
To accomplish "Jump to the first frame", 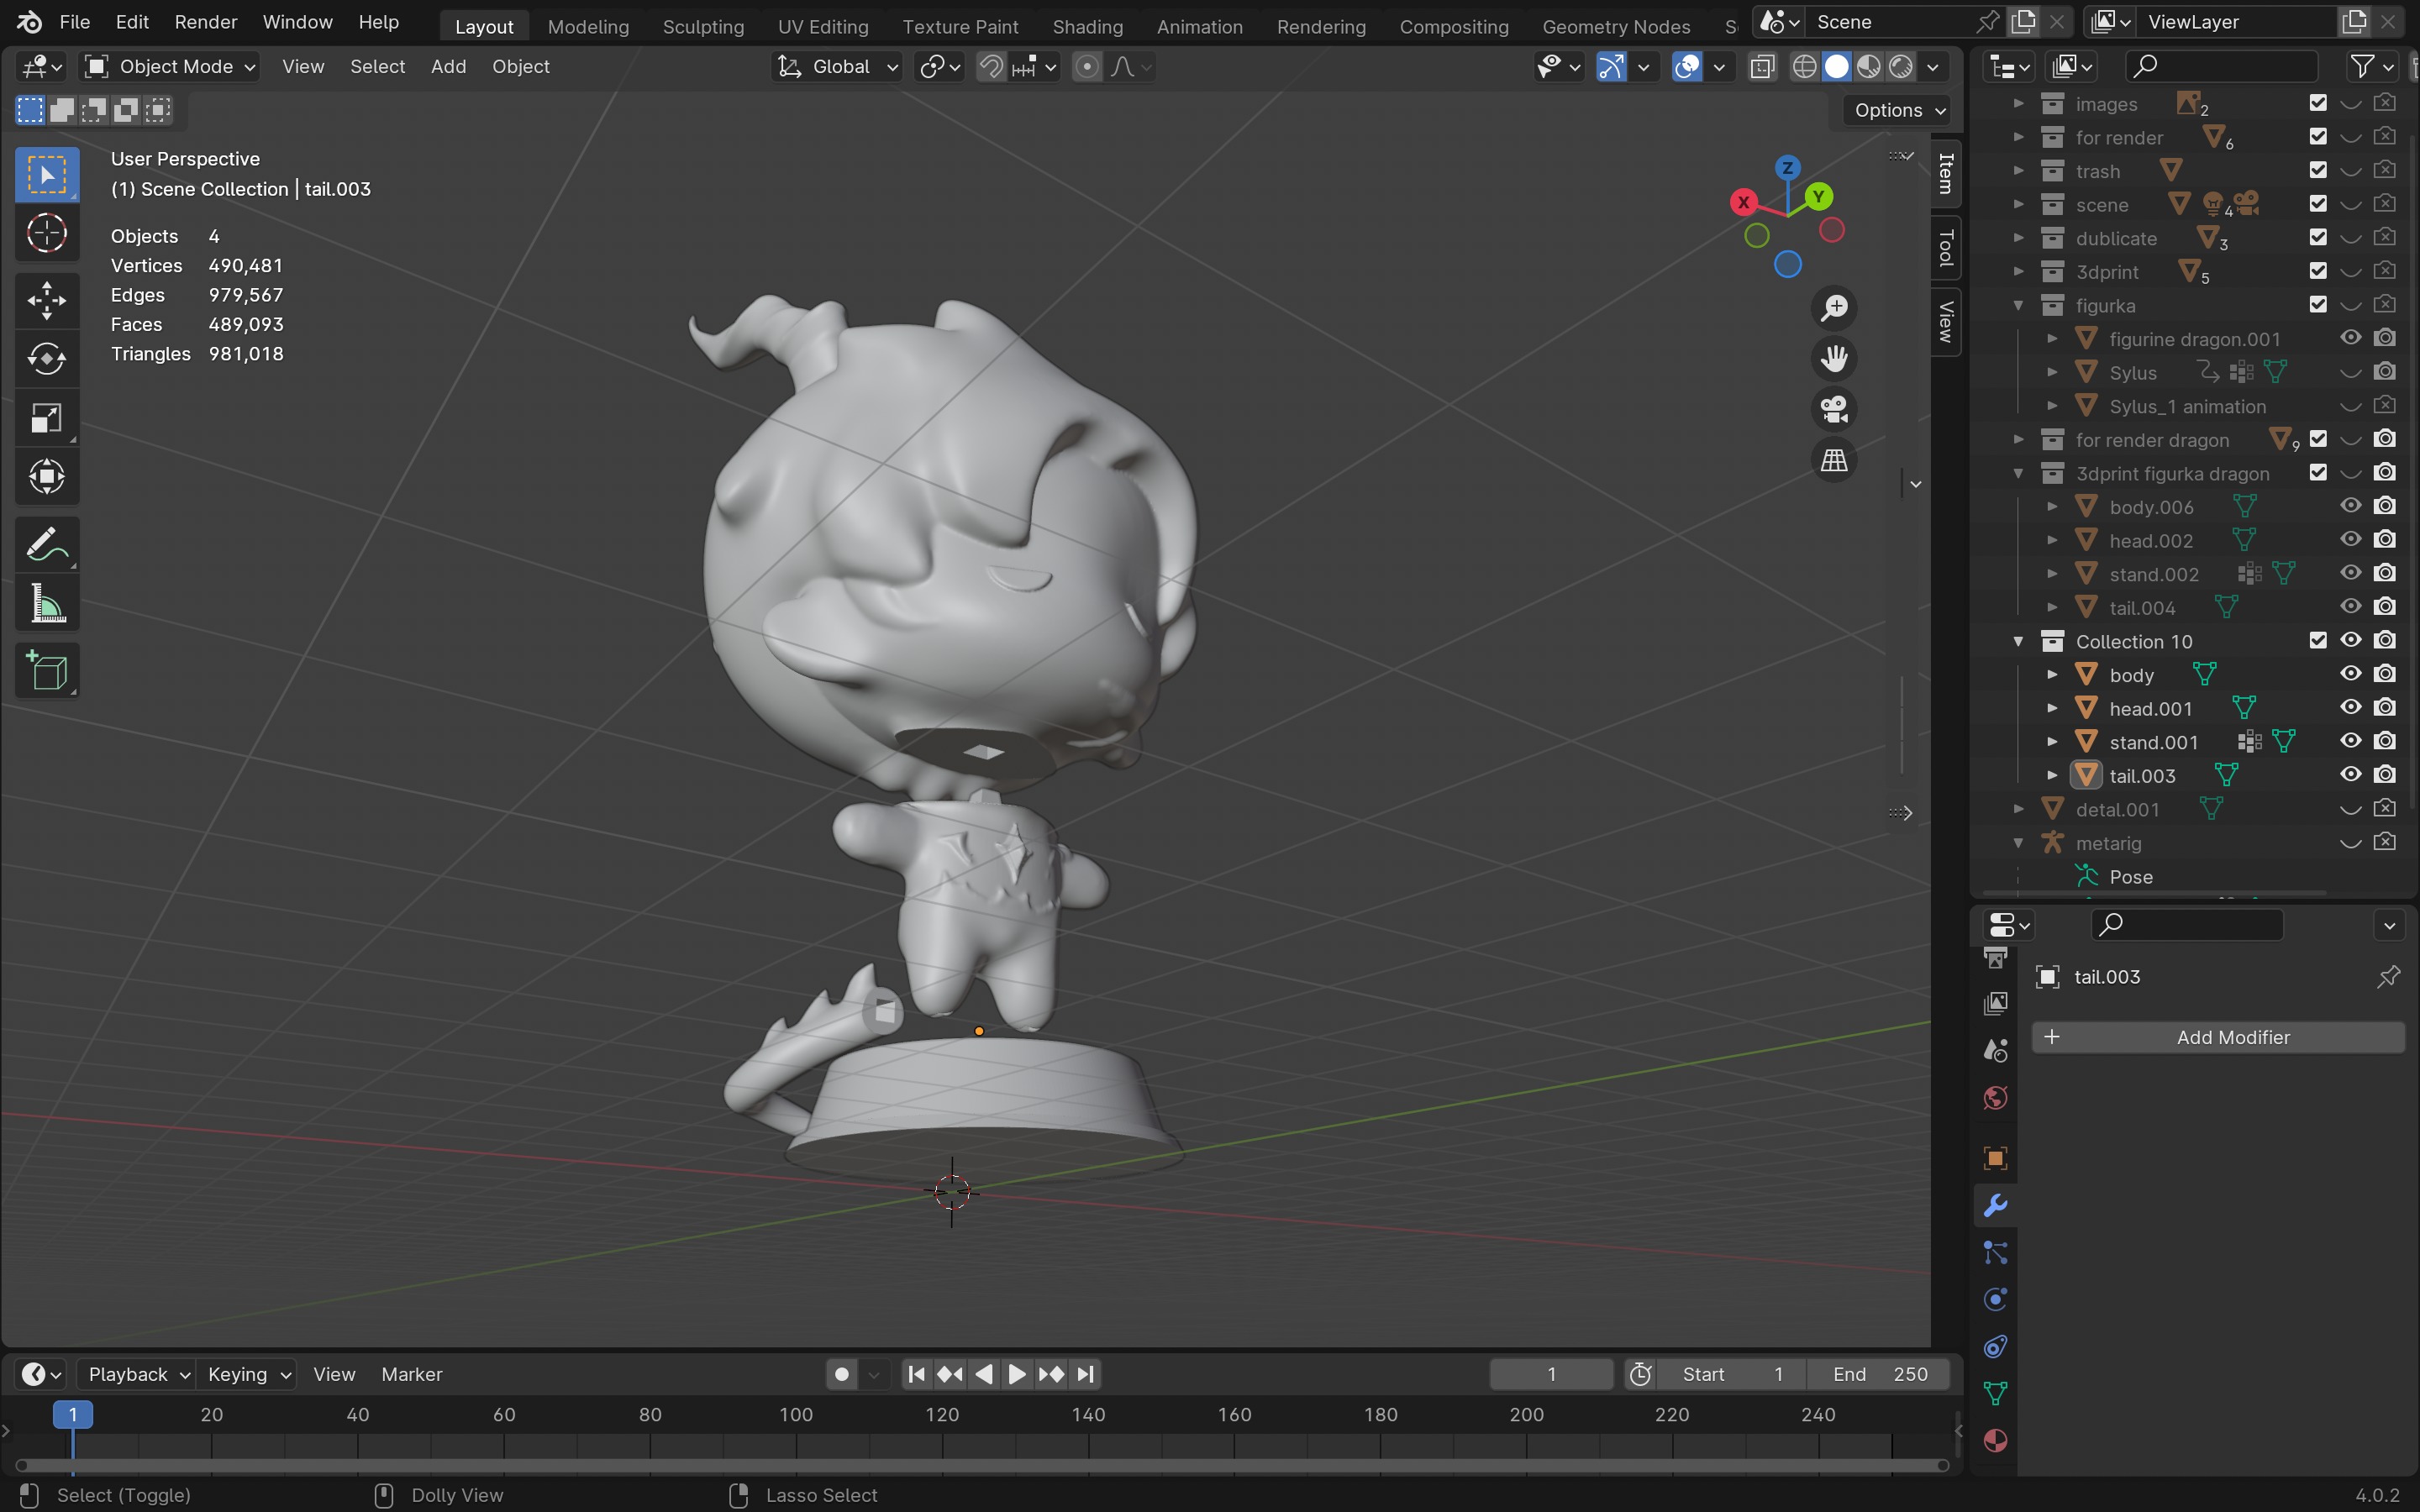I will tap(915, 1374).
